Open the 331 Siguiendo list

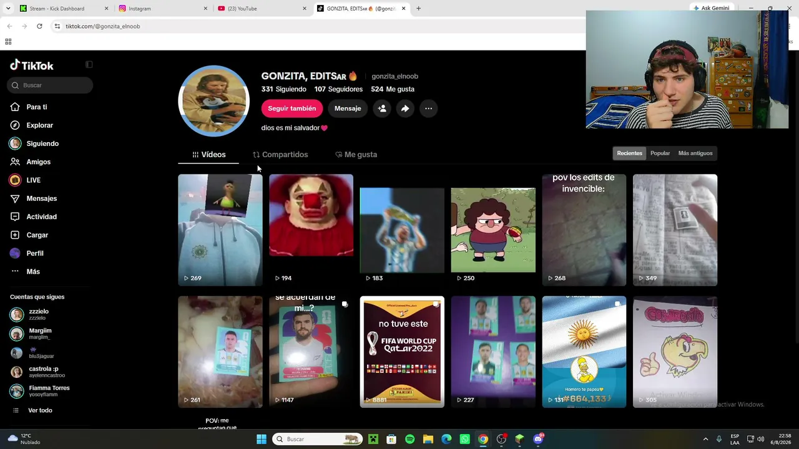(x=284, y=89)
